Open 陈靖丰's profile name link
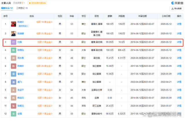Image resolution: width=185 pixels, height=121 pixels. [21, 66]
